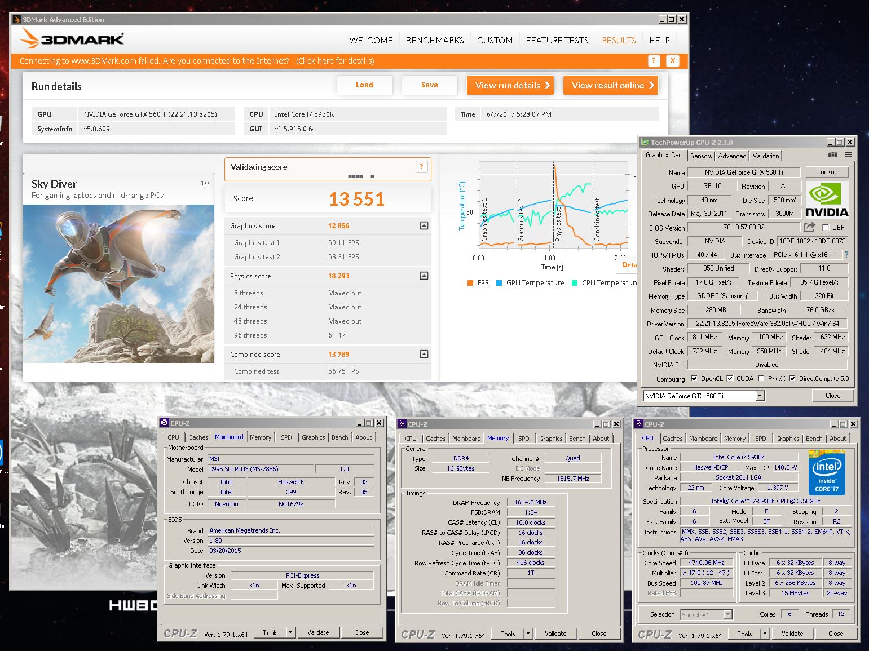Open Tools dropdown arrow in Mainboard CPU-Z window

click(291, 632)
